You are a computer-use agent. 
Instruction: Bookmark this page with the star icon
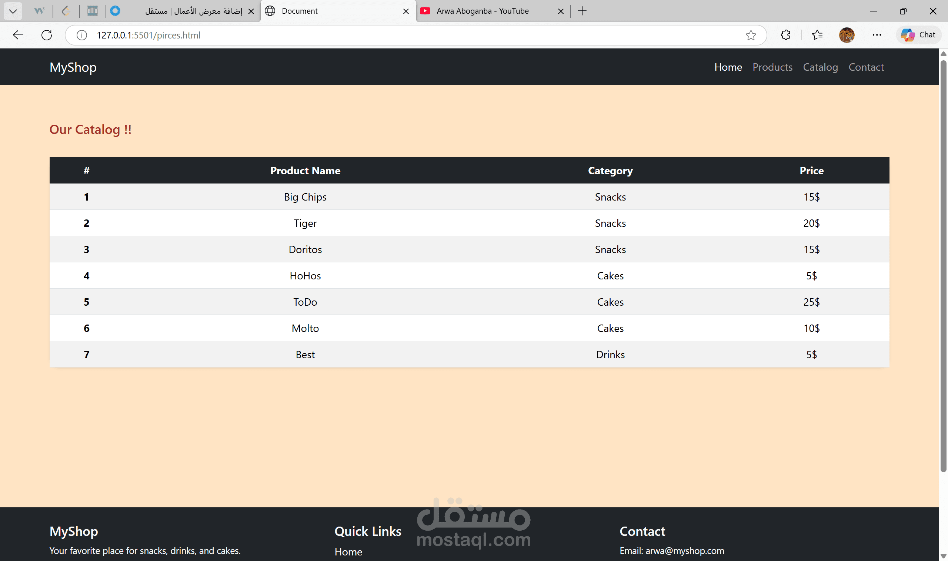click(751, 35)
